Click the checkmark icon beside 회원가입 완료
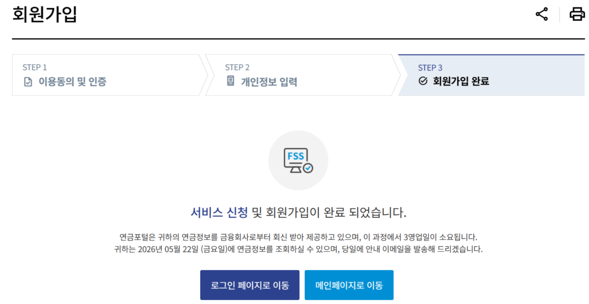Screen dimensions: 589x304 coord(423,81)
